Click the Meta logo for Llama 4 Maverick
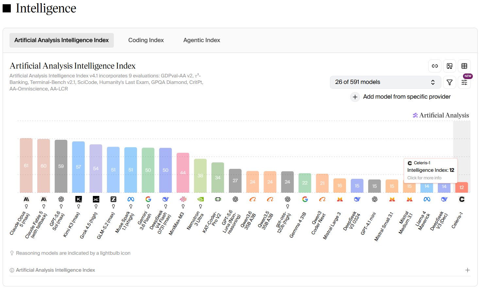This screenshot has width=480, height=290. [427, 199]
